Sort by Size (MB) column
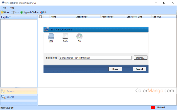Screen dimensions: 177x110 tap(164, 17)
